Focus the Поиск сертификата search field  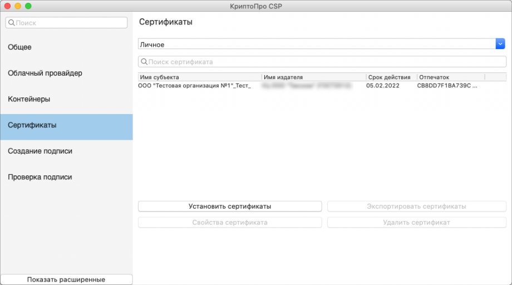[x=322, y=62]
